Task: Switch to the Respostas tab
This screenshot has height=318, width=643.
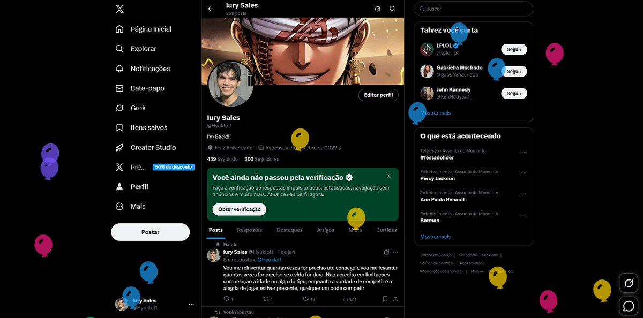Action: (x=250, y=230)
